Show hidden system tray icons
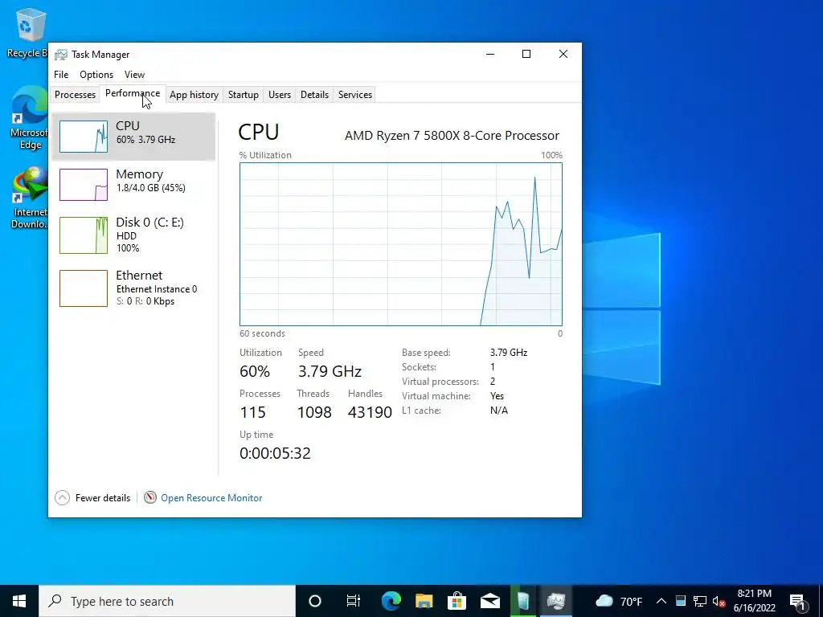This screenshot has width=823, height=617. point(661,601)
